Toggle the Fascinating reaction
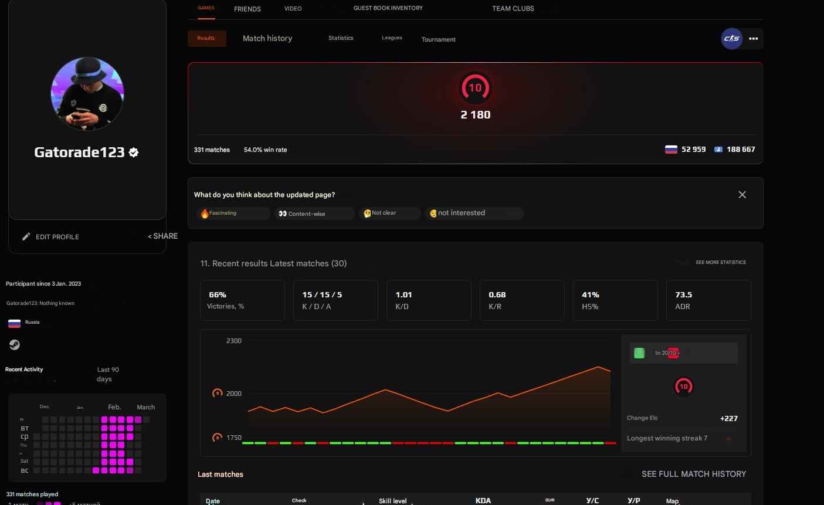Image resolution: width=824 pixels, height=505 pixels. point(233,213)
